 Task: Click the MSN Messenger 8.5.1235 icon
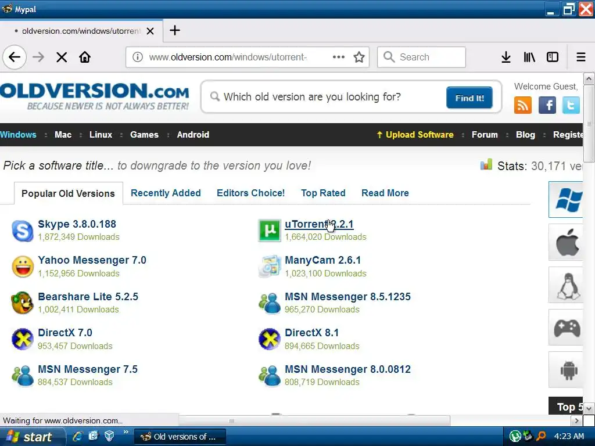270,303
